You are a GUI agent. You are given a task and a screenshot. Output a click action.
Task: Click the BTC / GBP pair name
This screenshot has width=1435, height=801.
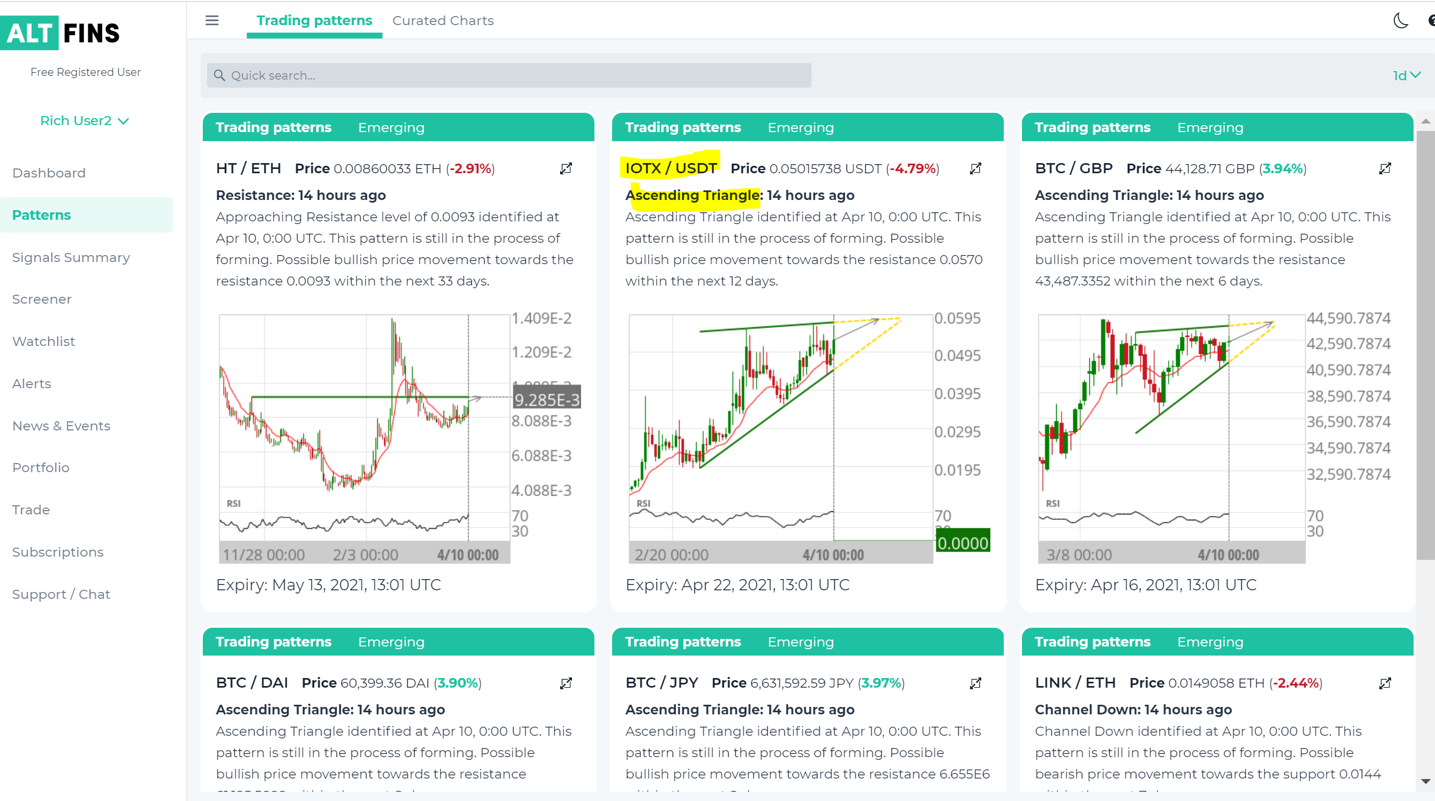point(1073,168)
